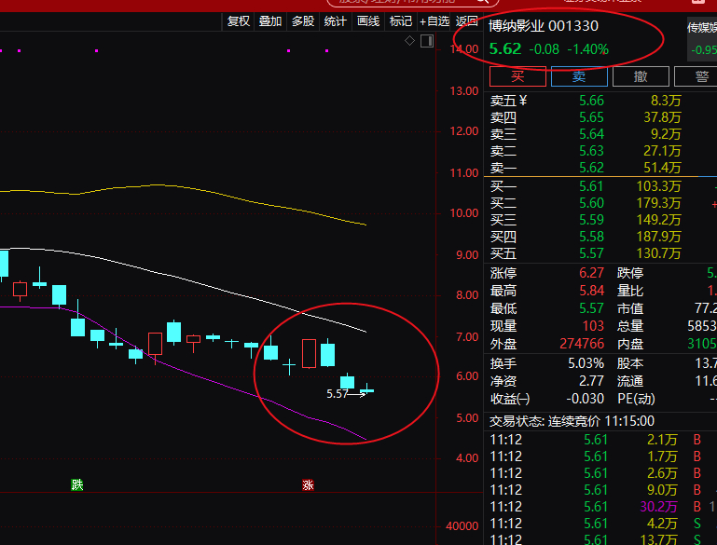Viewport: 717px width, 545px height.
Task: Click the 收益 value -0.030
Action: coord(585,399)
